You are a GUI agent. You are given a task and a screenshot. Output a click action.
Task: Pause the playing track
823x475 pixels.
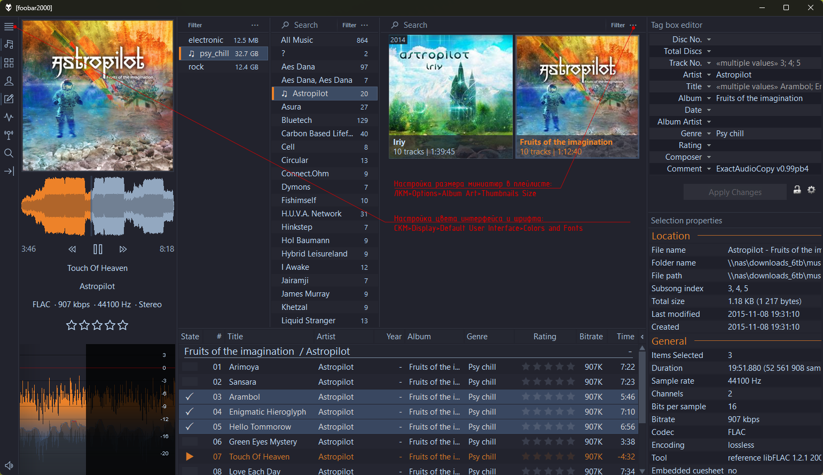(98, 249)
